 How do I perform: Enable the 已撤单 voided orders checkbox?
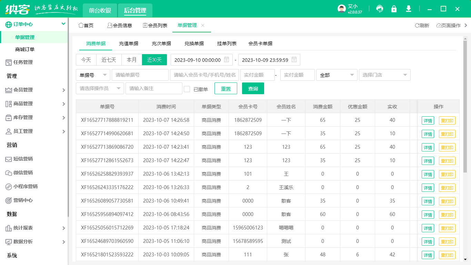pyautogui.click(x=187, y=88)
